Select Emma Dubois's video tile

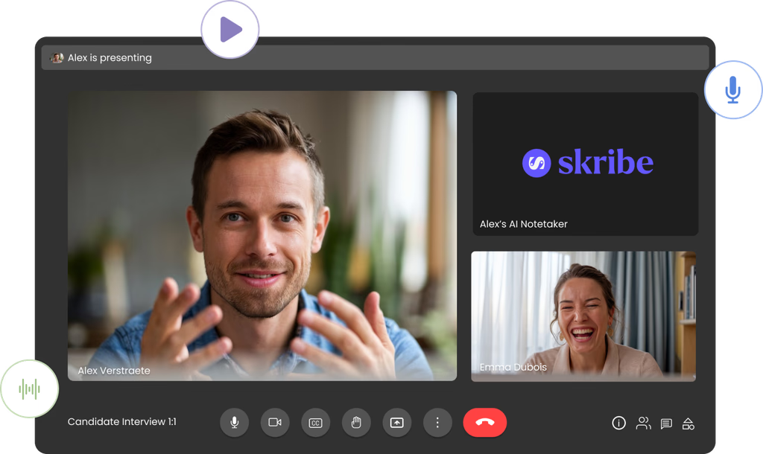click(583, 316)
